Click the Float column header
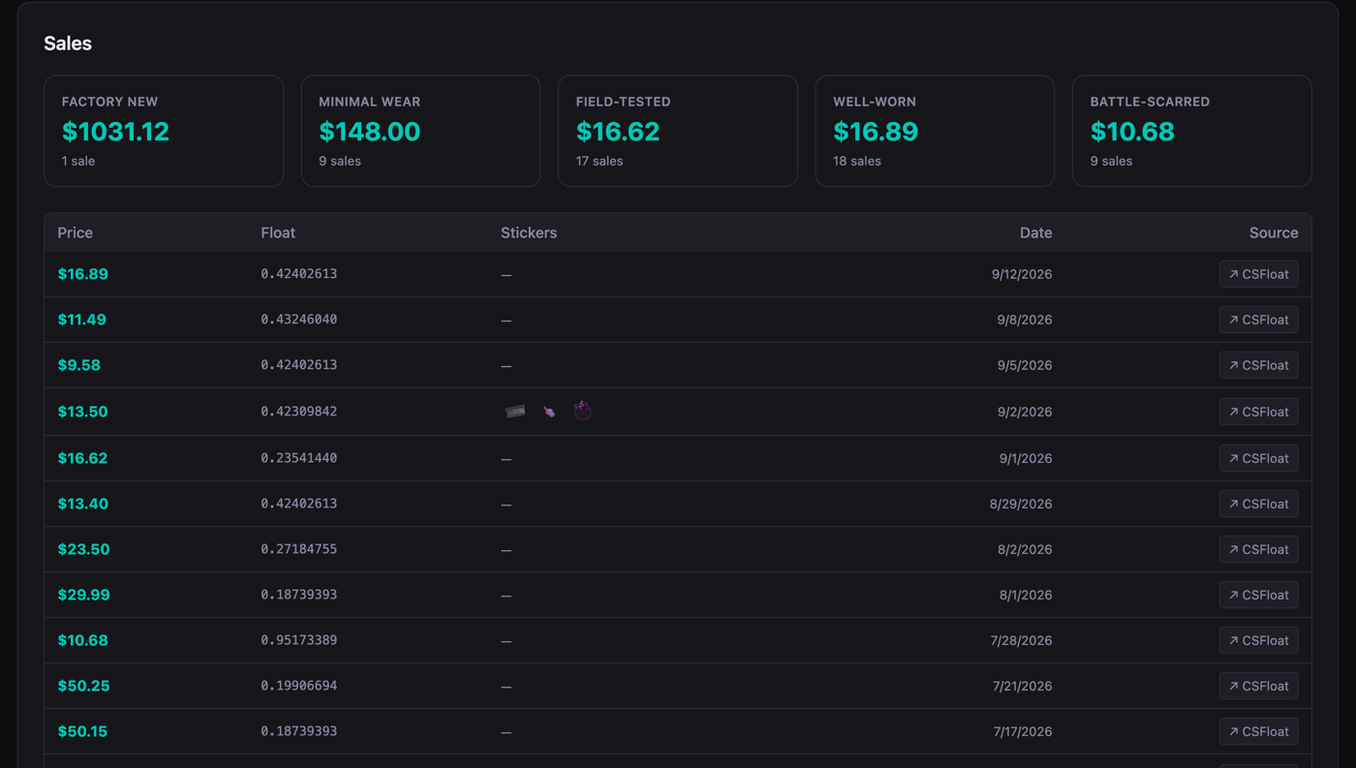This screenshot has height=768, width=1356. click(278, 232)
